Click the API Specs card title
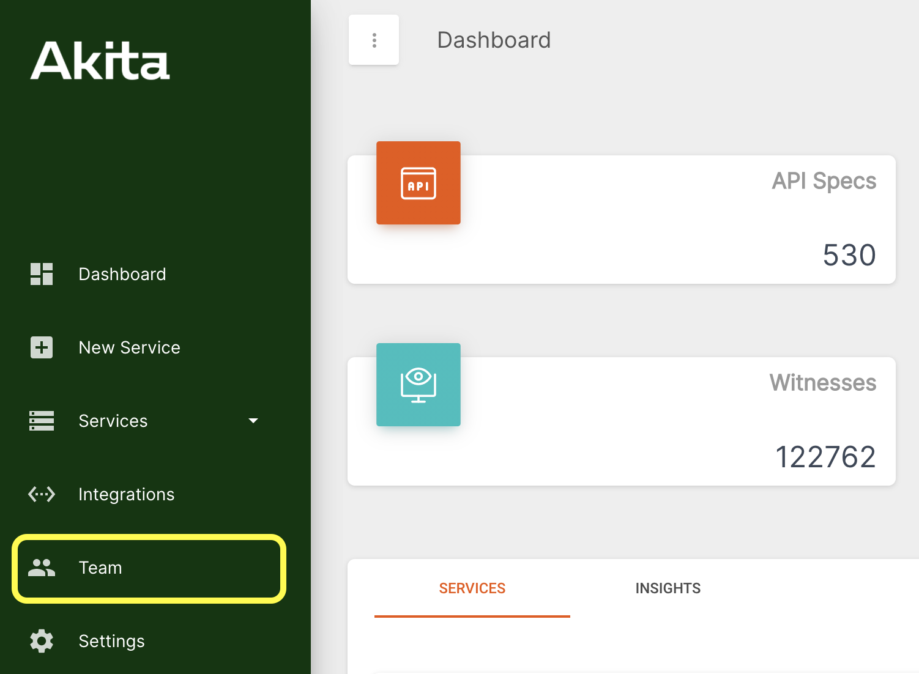Viewport: 919px width, 674px height. (x=824, y=181)
